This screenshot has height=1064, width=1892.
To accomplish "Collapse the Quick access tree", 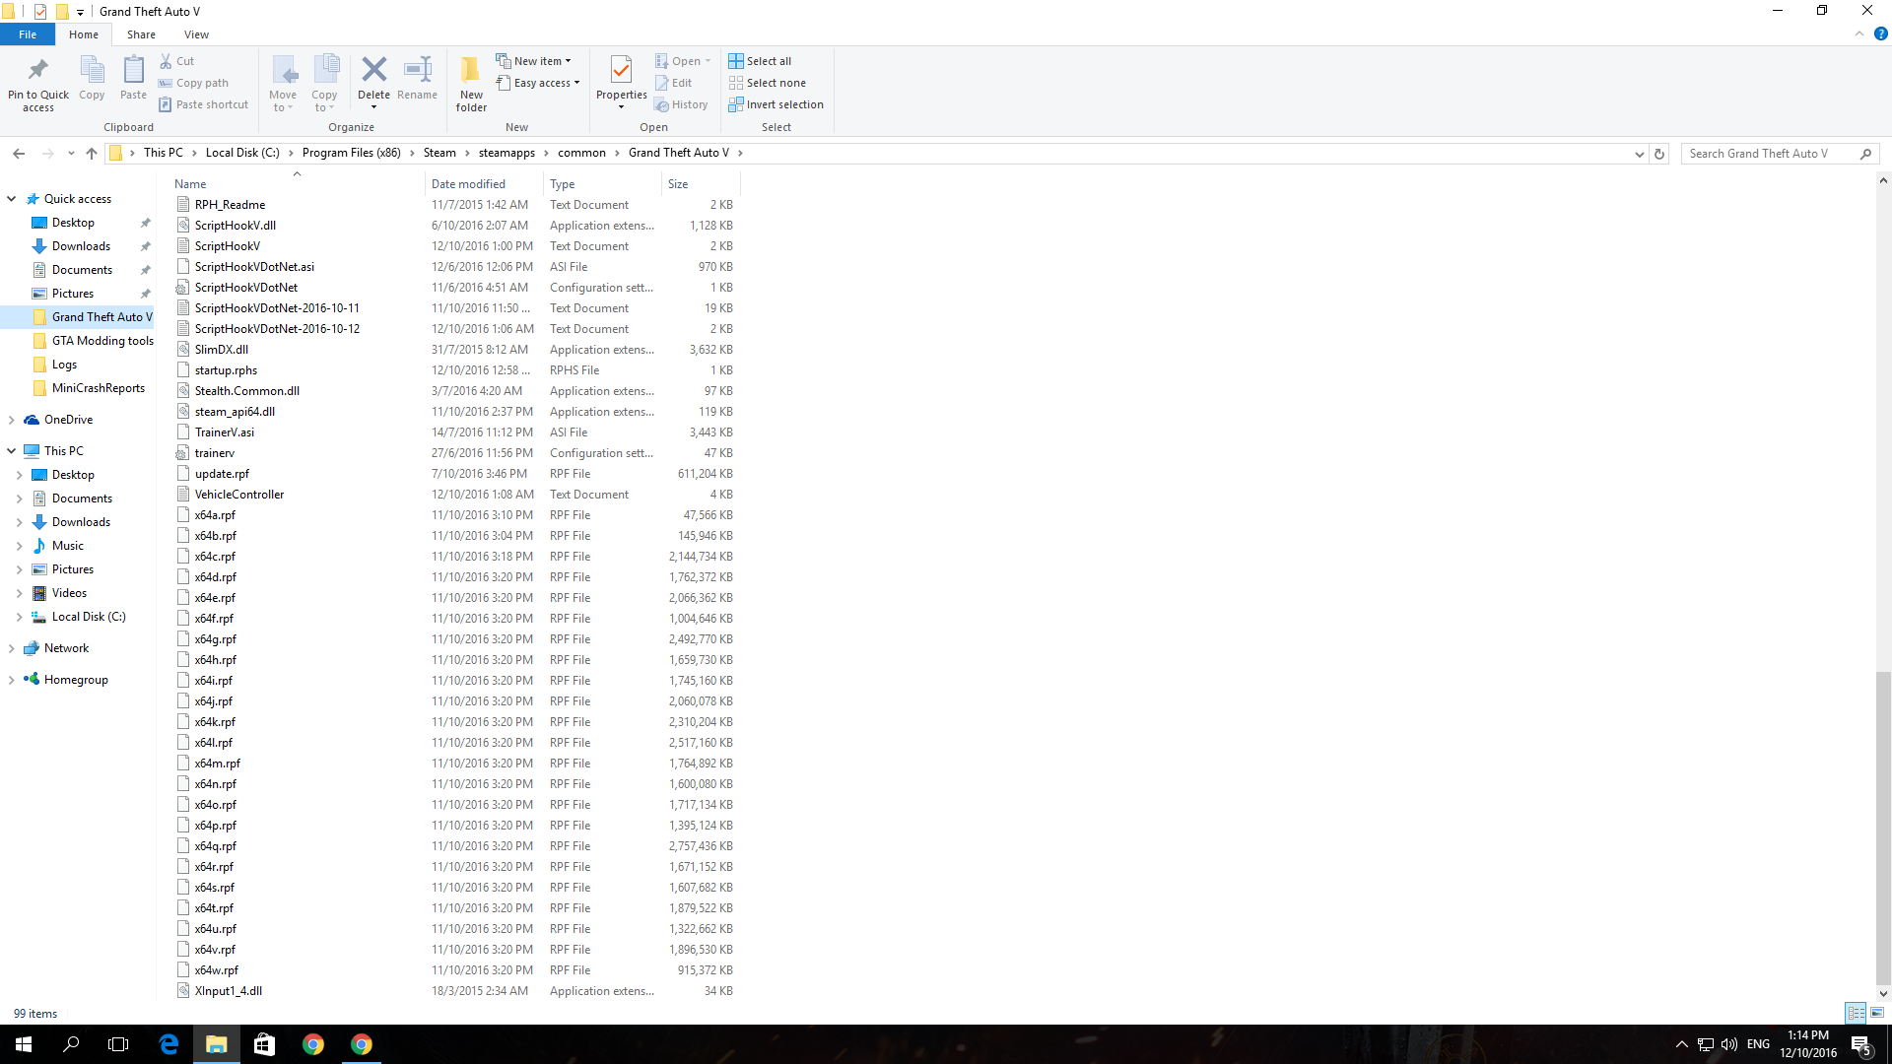I will click(12, 199).
